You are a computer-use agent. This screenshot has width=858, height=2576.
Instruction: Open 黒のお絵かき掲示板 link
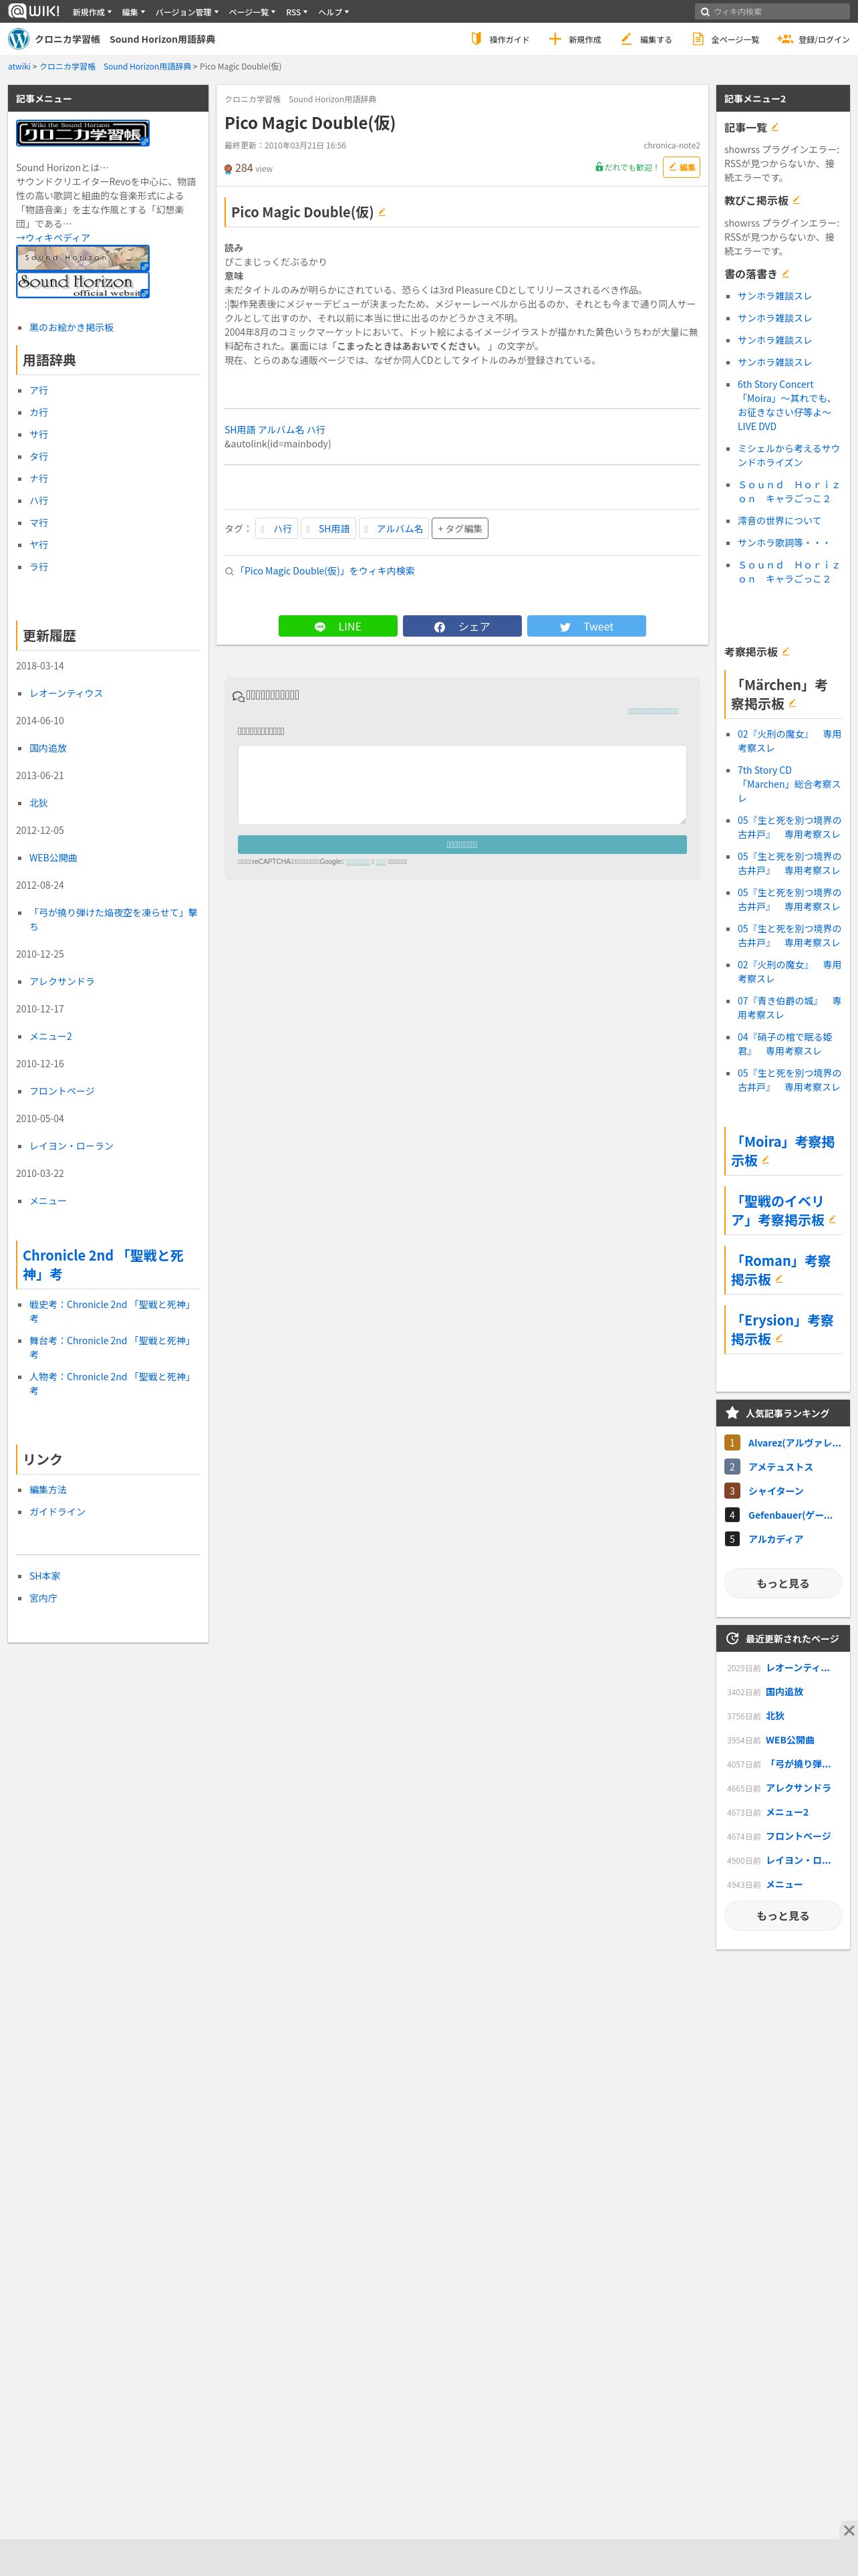(71, 327)
